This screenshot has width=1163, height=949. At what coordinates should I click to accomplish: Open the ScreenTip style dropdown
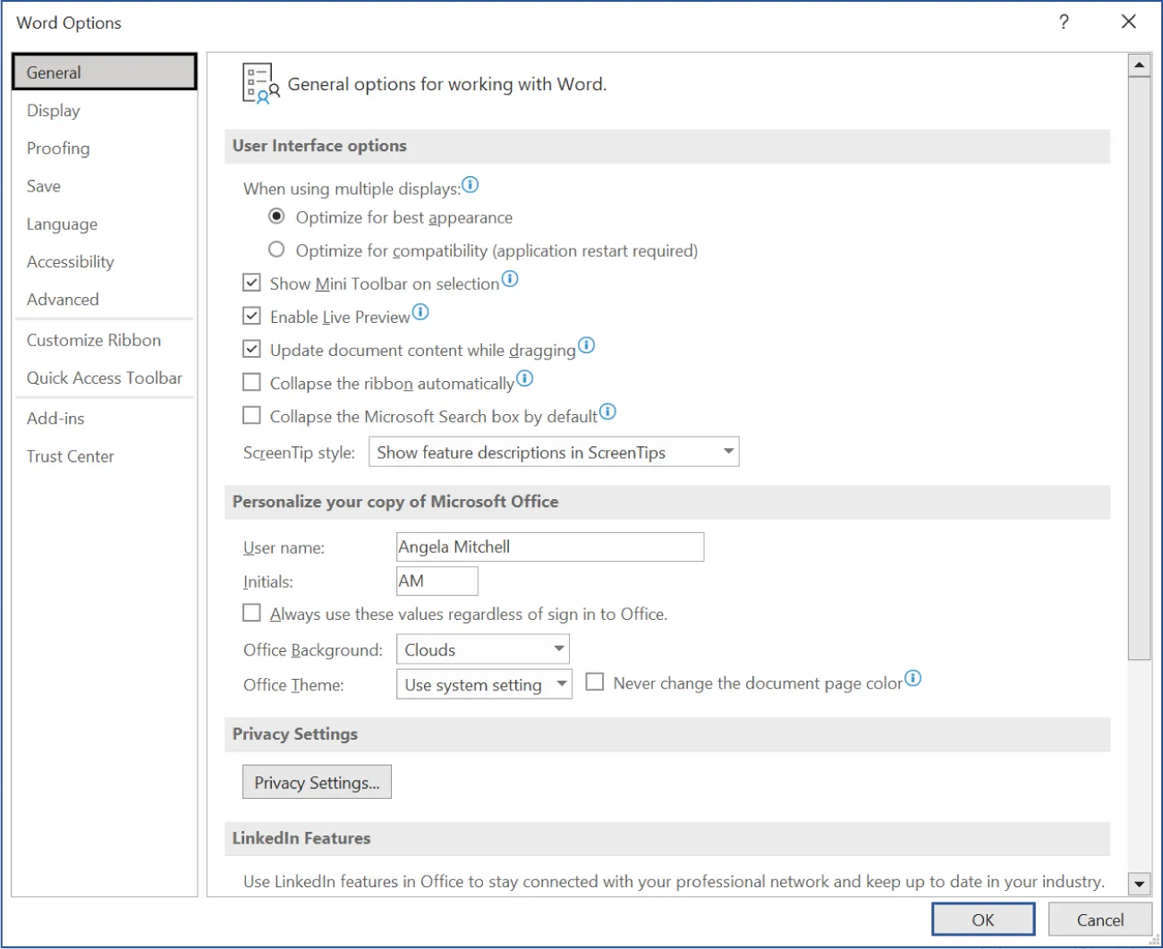coord(726,452)
